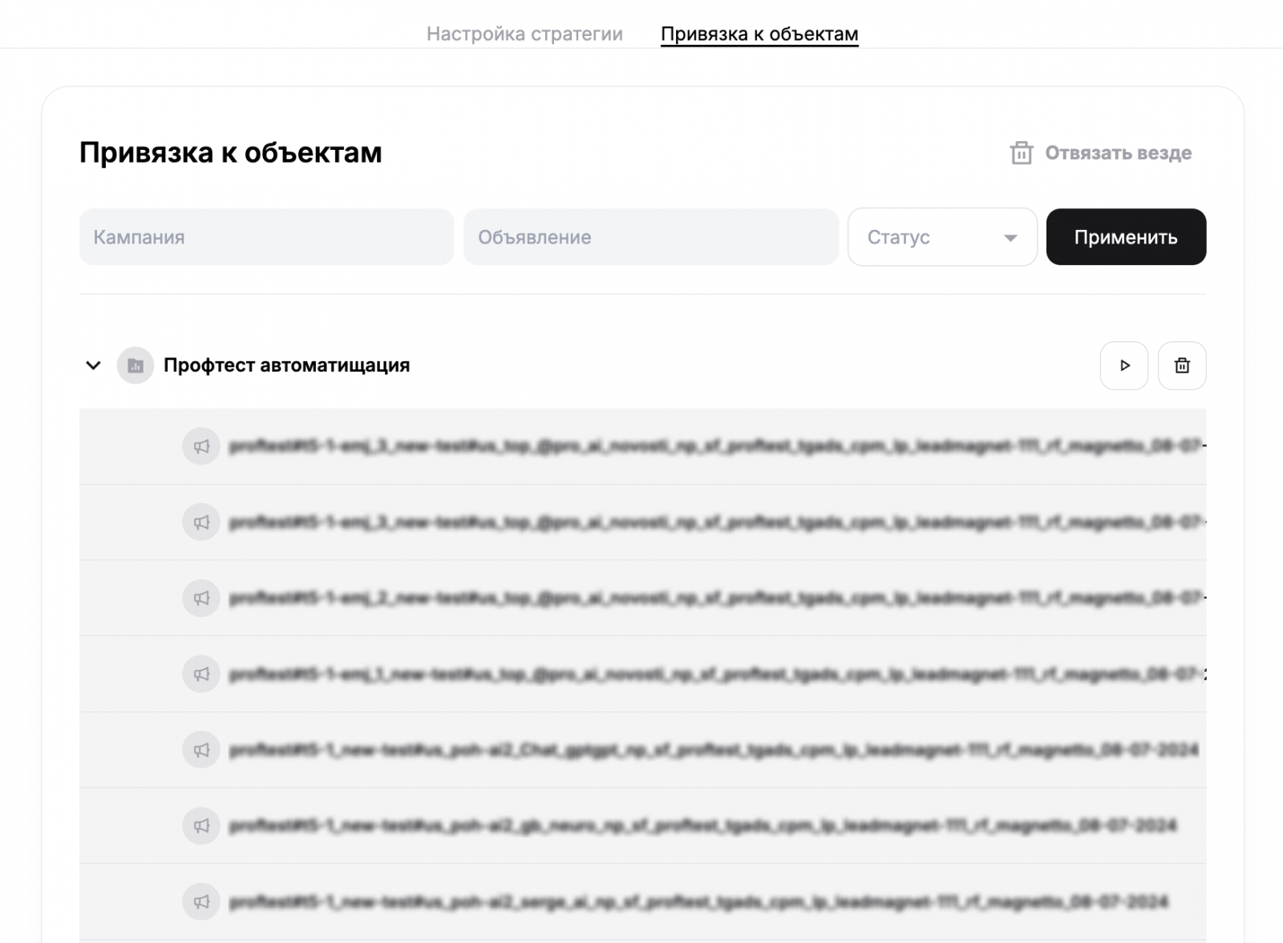Click megaphone icon of the emj_2 ad
The width and height of the screenshot is (1283, 943).
point(201,598)
